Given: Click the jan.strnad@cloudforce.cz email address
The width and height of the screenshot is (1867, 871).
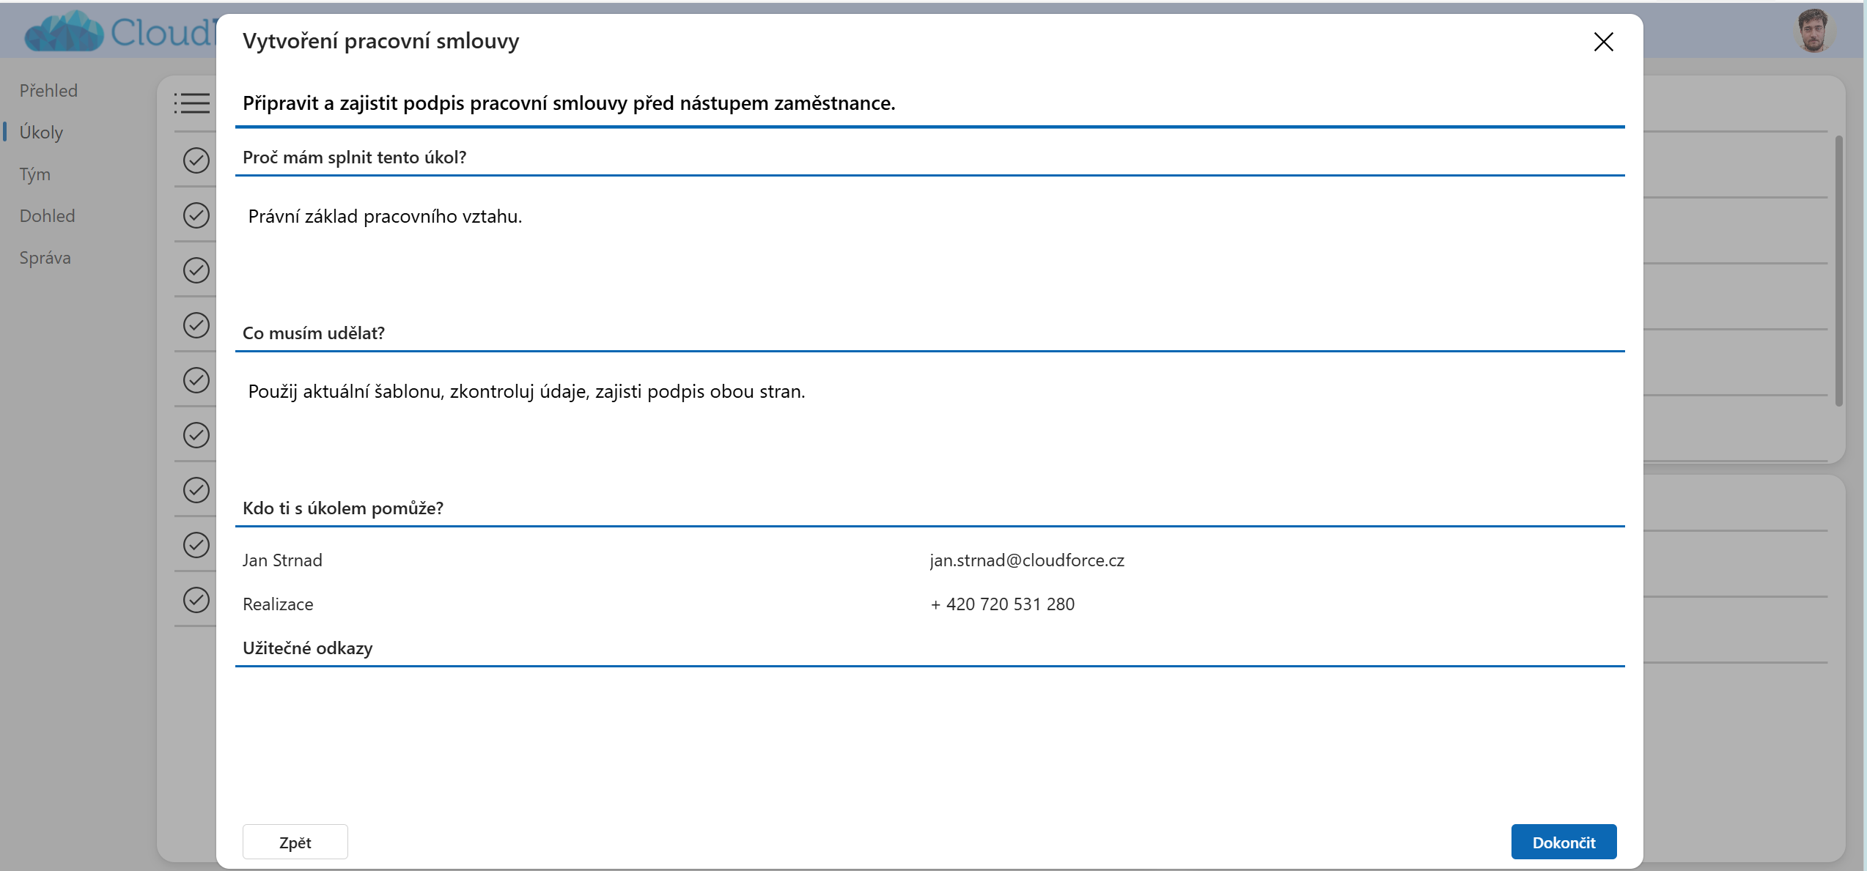Looking at the screenshot, I should pyautogui.click(x=1026, y=560).
